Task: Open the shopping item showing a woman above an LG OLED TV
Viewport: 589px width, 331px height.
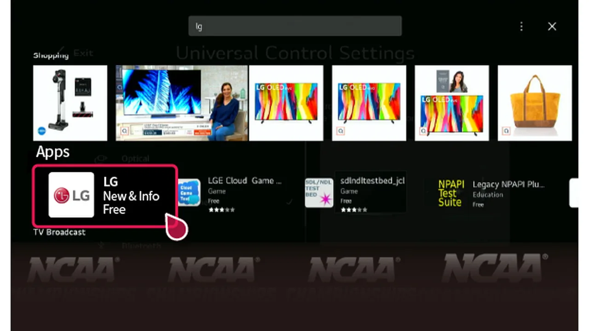Action: (452, 103)
